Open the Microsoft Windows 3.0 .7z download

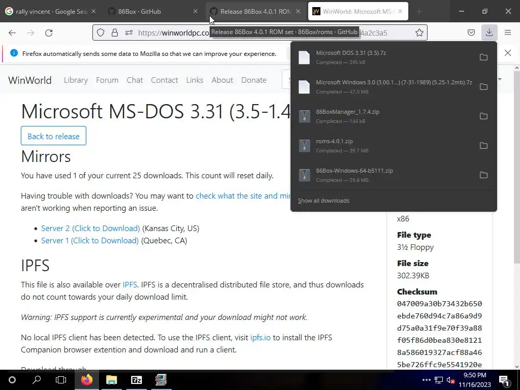click(385, 87)
